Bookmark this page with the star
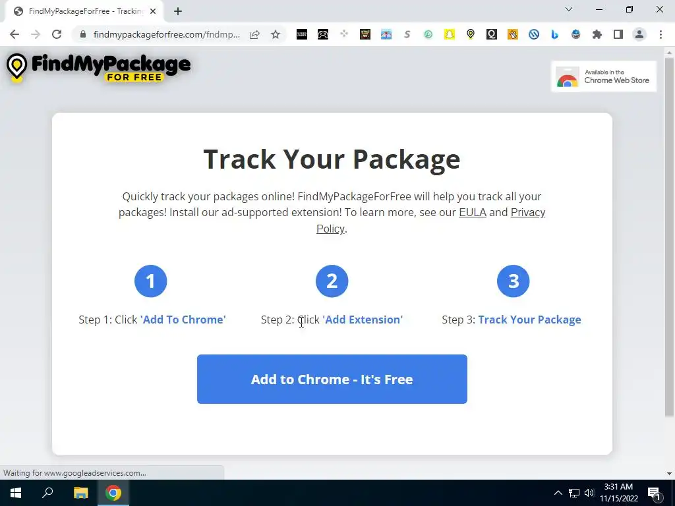This screenshot has width=675, height=506. 276,34
